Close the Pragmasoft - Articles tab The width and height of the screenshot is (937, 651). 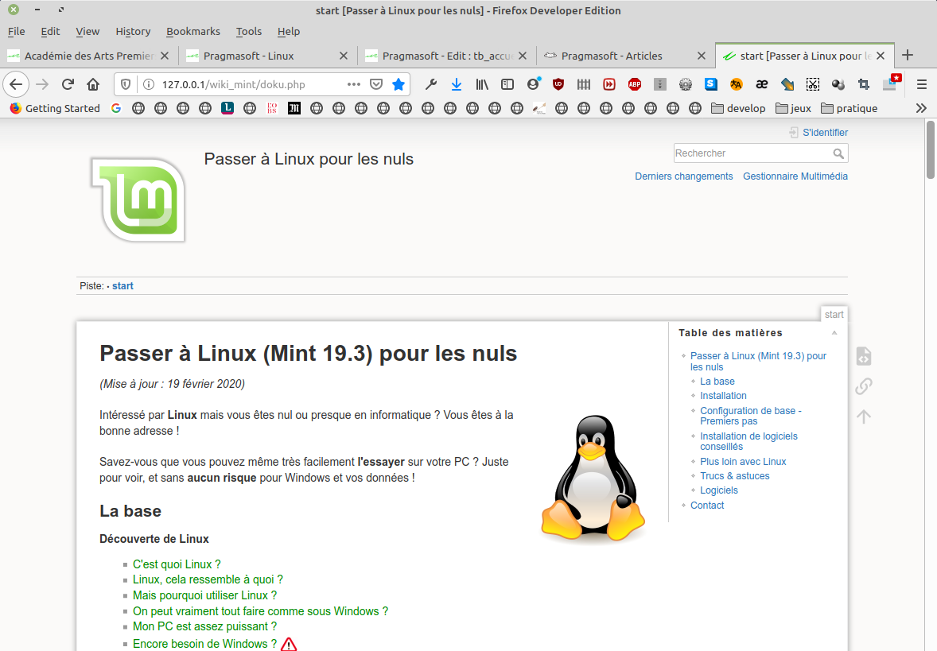(702, 56)
